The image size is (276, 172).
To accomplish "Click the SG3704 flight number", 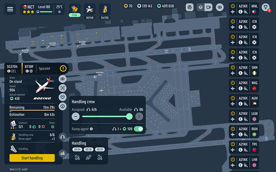I will (12, 67).
